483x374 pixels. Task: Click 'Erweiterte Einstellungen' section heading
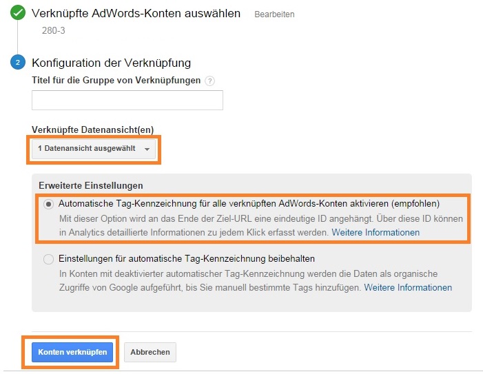click(91, 185)
